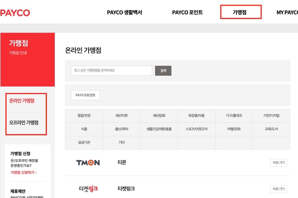Click the 검색 search button
This screenshot has height=198, width=298.
point(163,71)
